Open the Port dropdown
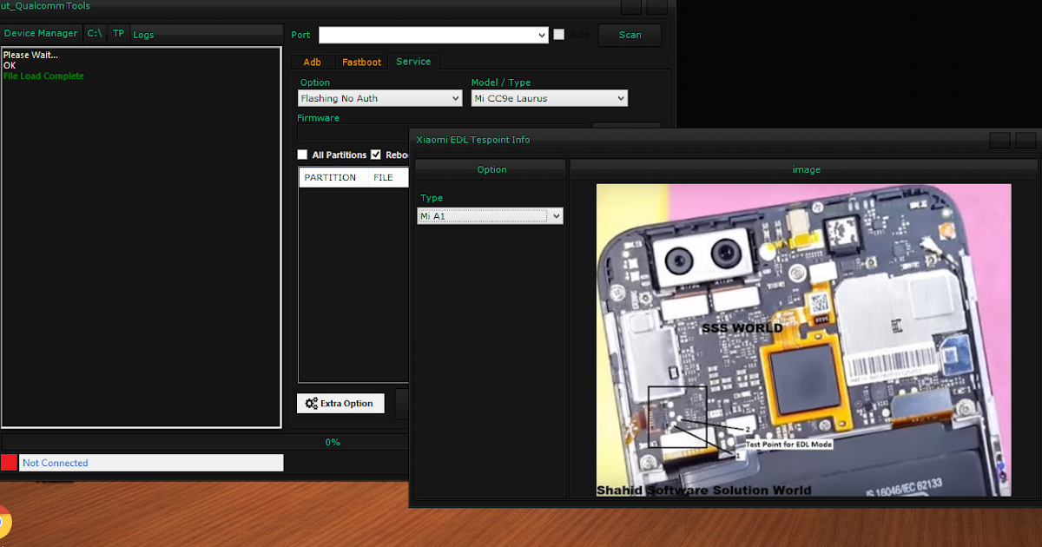The height and width of the screenshot is (547, 1042). coord(433,35)
